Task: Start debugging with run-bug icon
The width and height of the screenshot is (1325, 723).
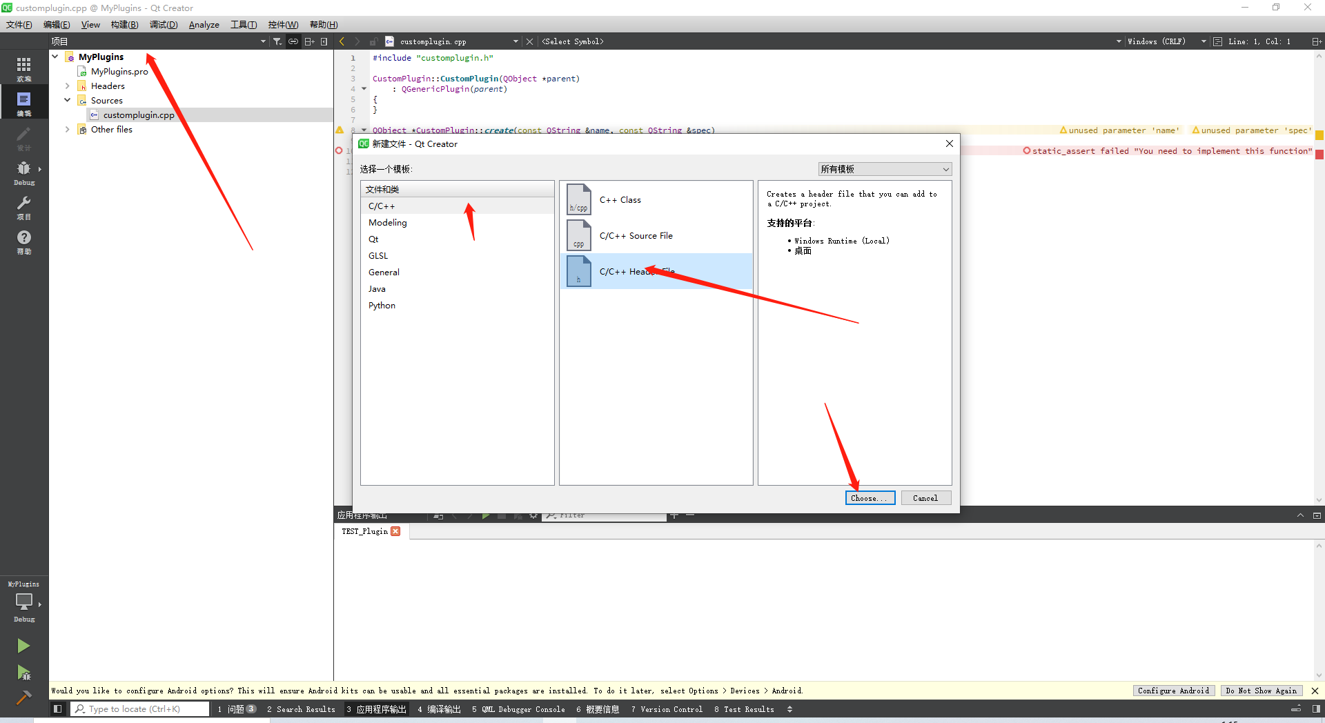Action: point(23,673)
